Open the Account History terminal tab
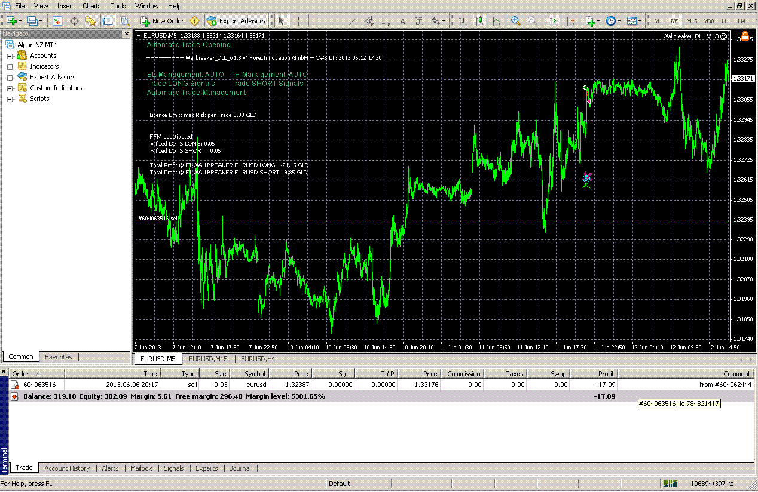 [67, 468]
